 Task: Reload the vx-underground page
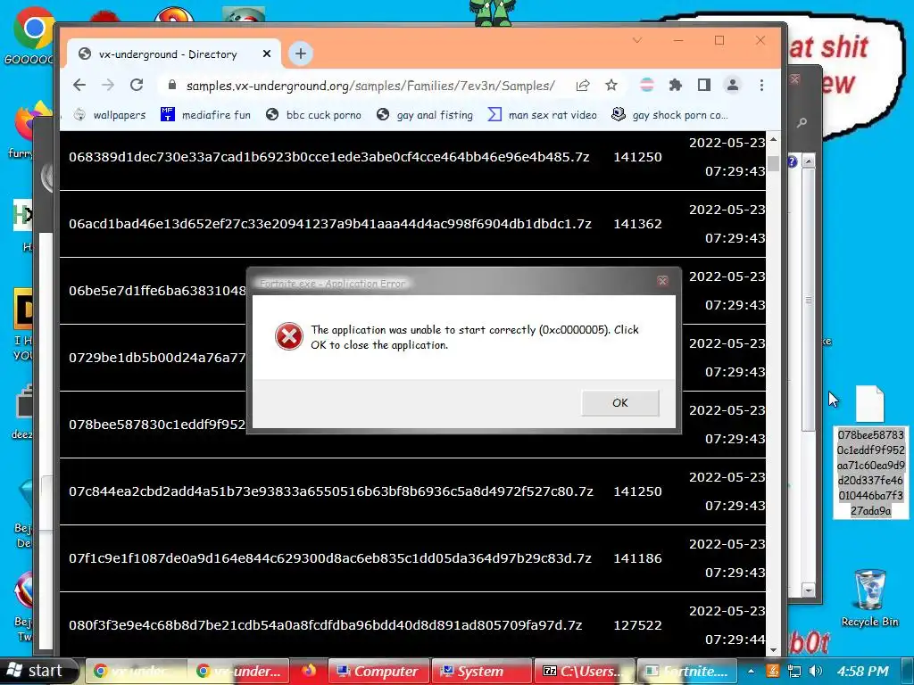click(x=137, y=85)
